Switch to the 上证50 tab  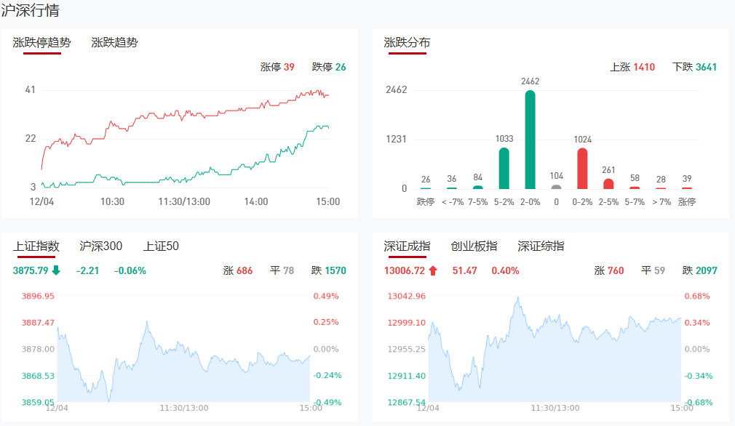[161, 246]
